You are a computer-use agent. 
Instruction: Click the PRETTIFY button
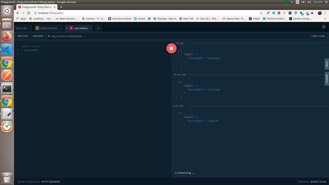[x=23, y=36]
